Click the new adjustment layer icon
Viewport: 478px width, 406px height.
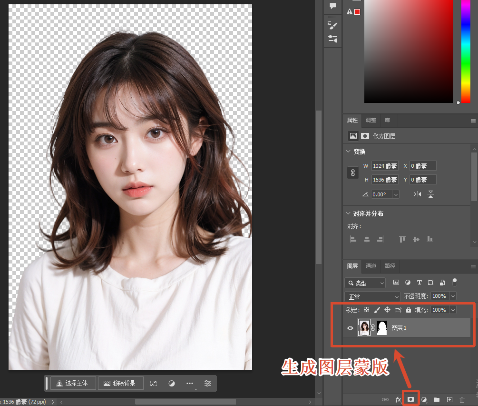pos(424,399)
